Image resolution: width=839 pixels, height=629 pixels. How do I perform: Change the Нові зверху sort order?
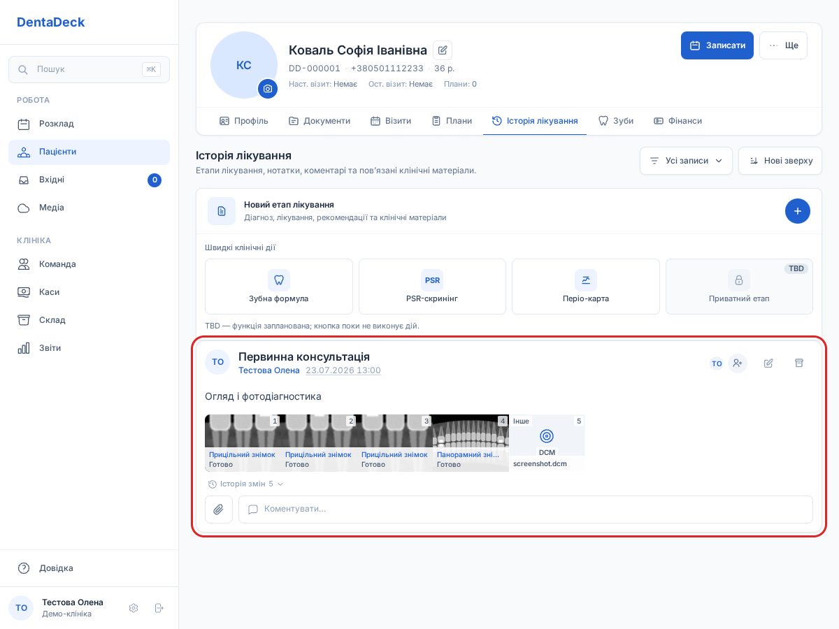coord(780,161)
